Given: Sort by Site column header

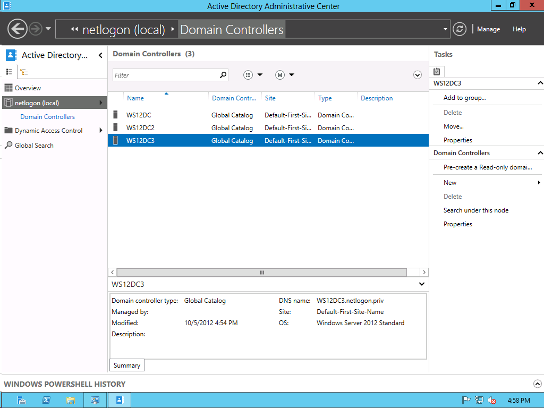Looking at the screenshot, I should 270,98.
